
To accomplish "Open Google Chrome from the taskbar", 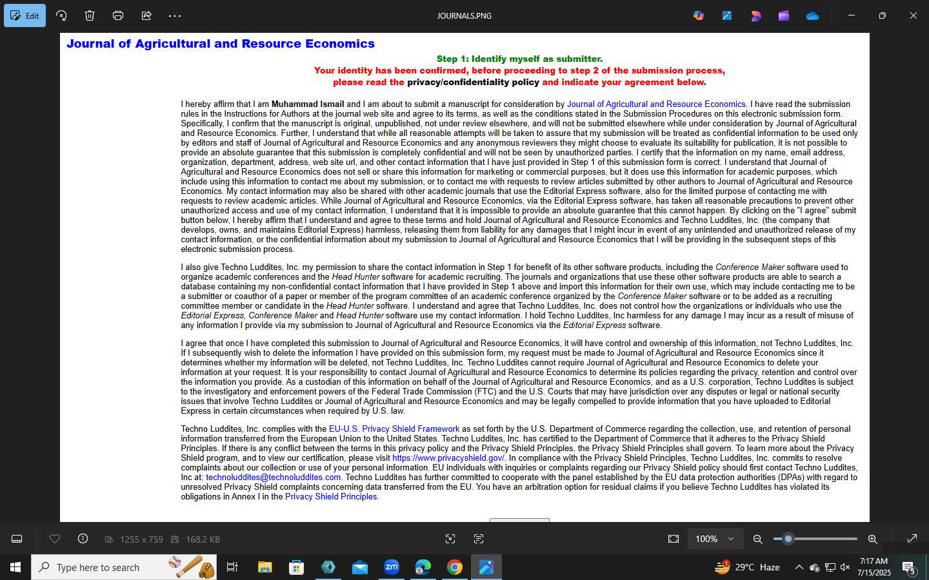I will click(455, 567).
